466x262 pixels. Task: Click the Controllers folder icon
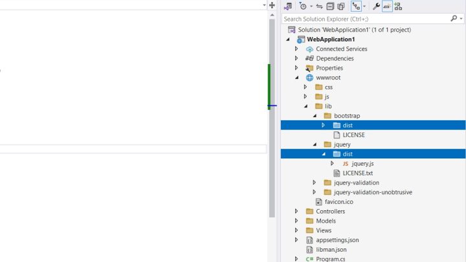pos(309,211)
